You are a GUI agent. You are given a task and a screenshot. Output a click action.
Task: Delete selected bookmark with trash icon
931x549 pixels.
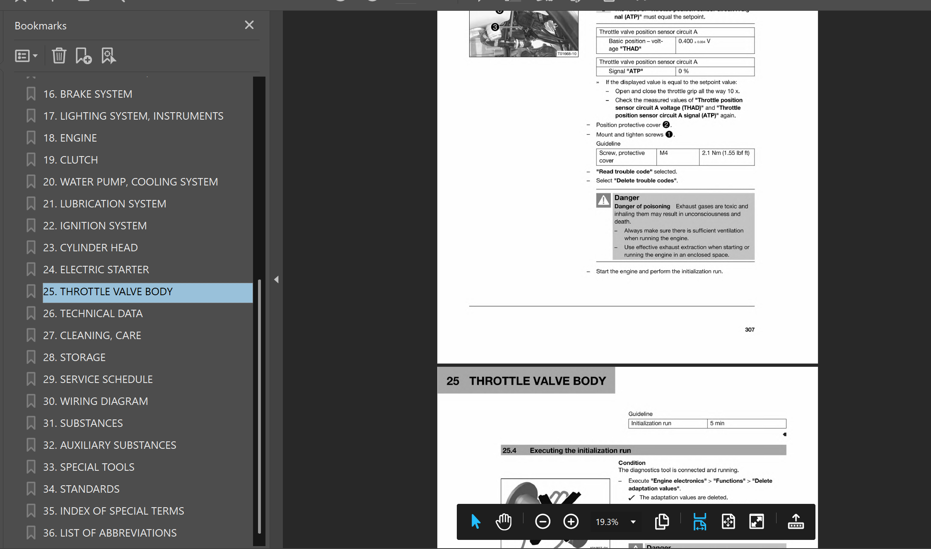click(59, 56)
